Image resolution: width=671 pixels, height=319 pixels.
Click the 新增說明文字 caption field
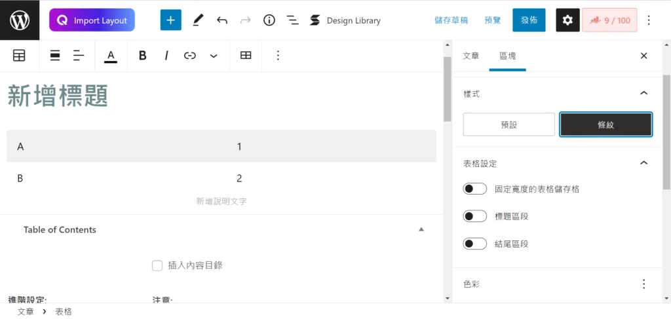(221, 201)
